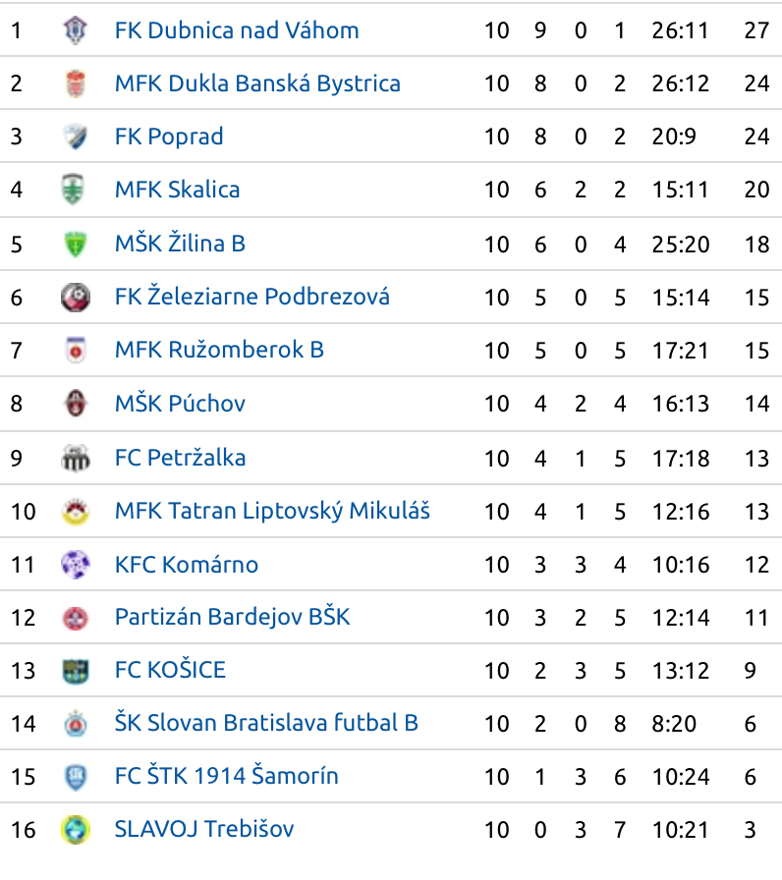Open the MFK Dukla Banská Bystrica team page
The width and height of the screenshot is (782, 880).
pos(257,83)
